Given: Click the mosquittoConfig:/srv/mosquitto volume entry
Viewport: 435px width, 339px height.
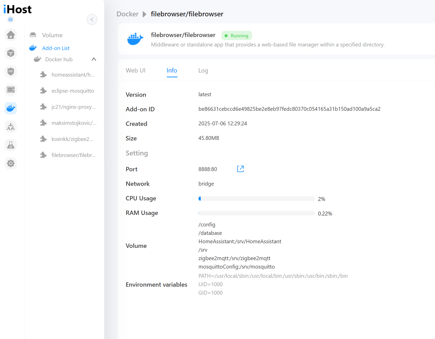Looking at the screenshot, I should pyautogui.click(x=237, y=267).
